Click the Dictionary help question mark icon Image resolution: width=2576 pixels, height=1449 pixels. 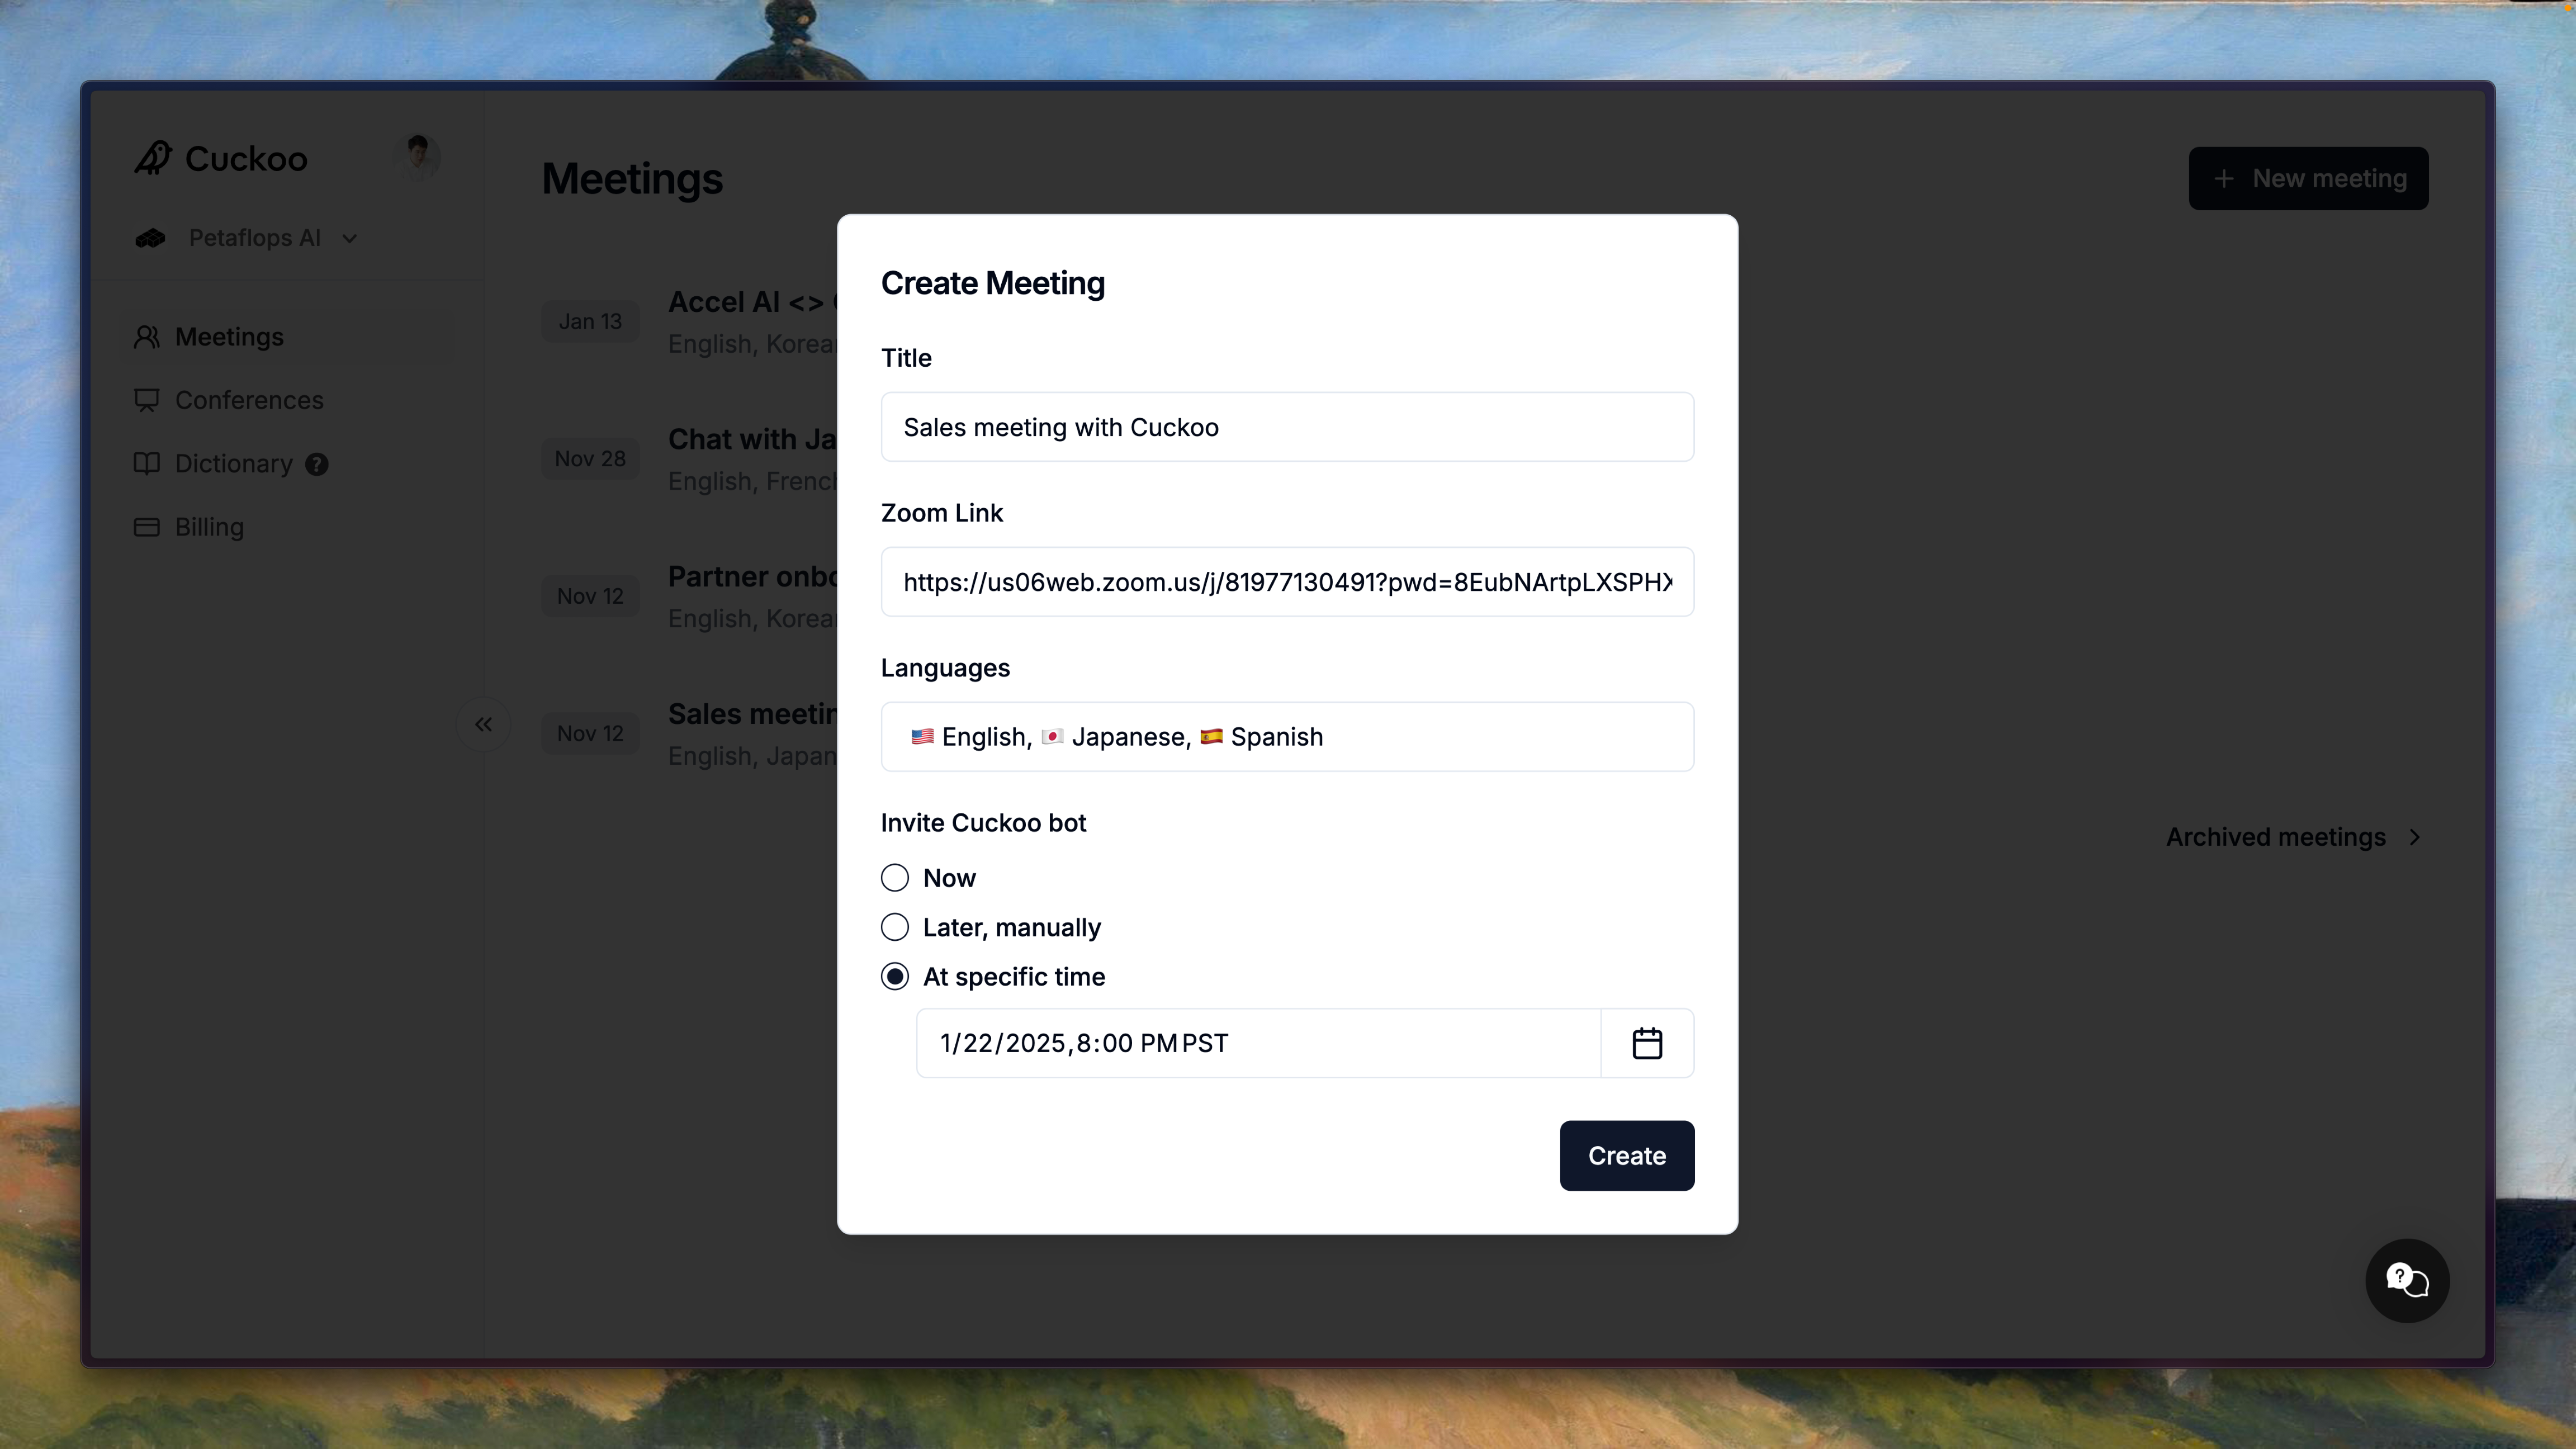[x=317, y=464]
